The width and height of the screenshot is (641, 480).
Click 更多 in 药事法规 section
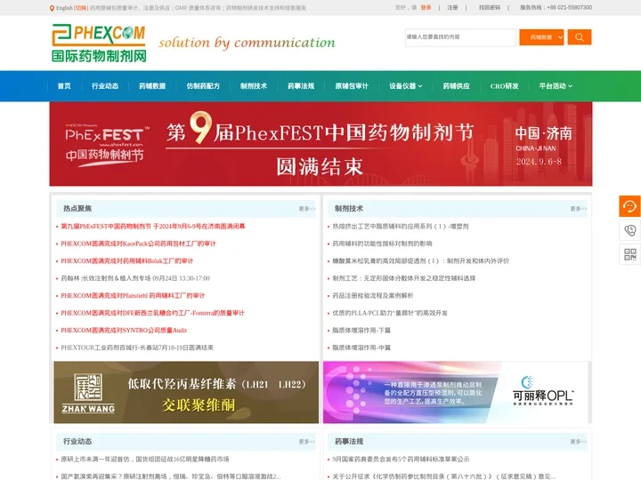click(578, 442)
